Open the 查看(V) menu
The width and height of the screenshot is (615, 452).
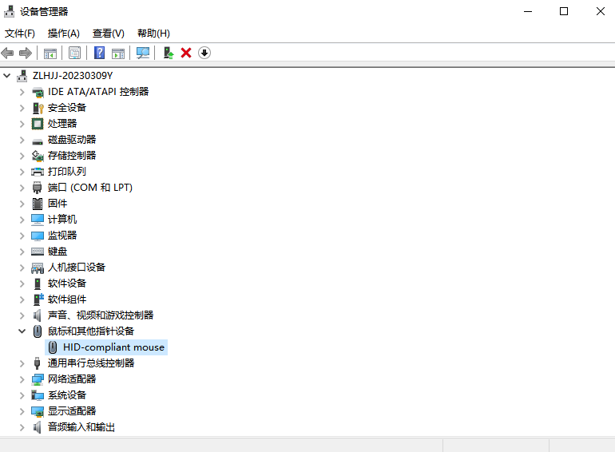click(x=108, y=33)
